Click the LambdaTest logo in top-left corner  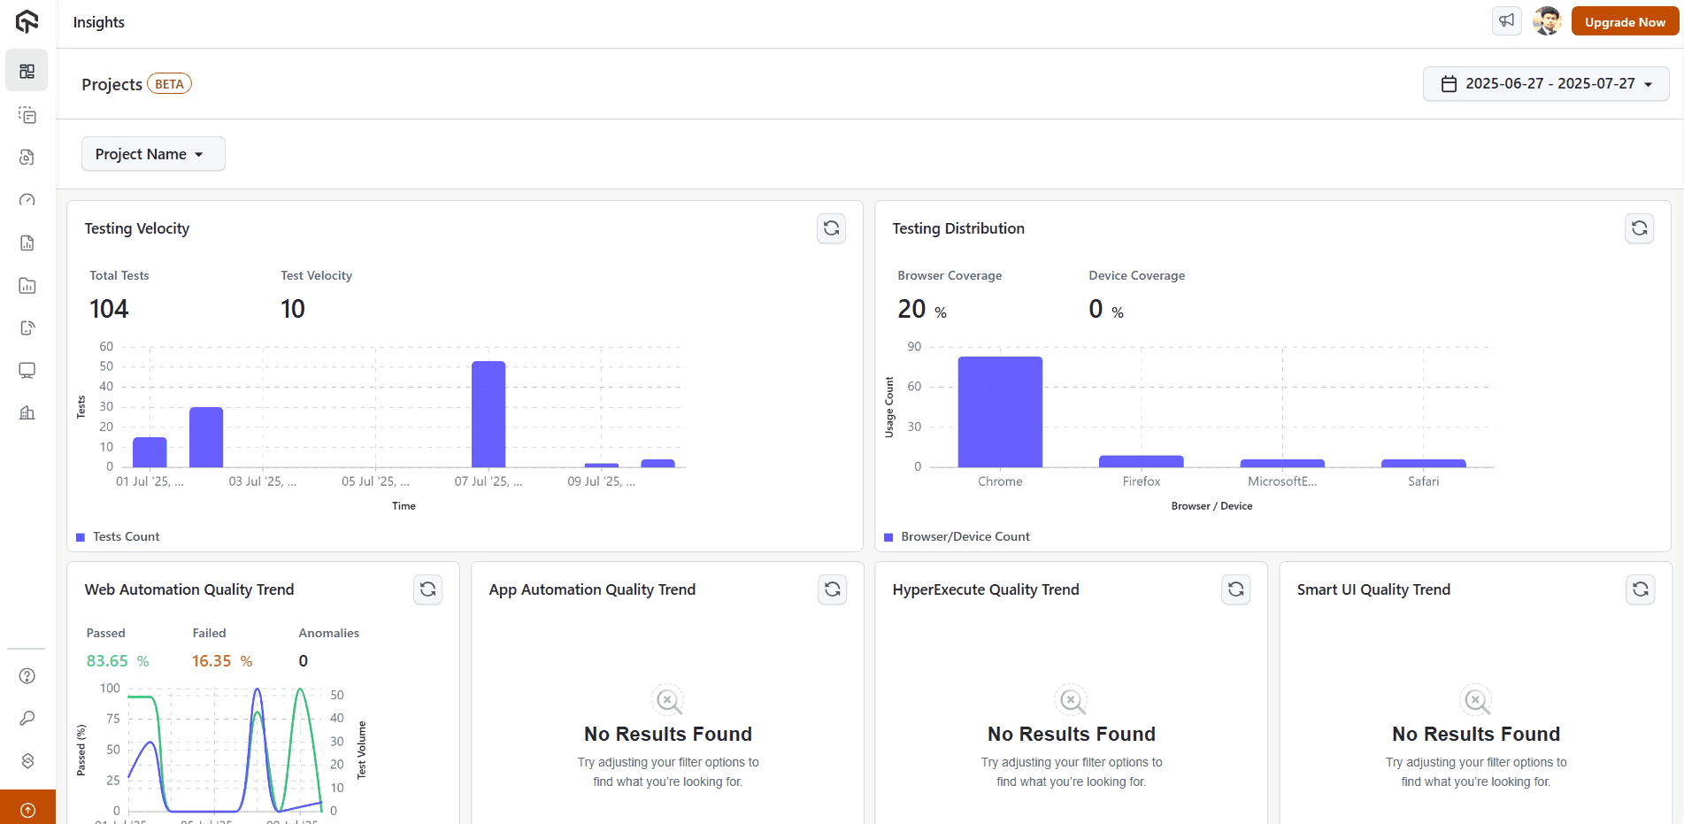tap(27, 21)
